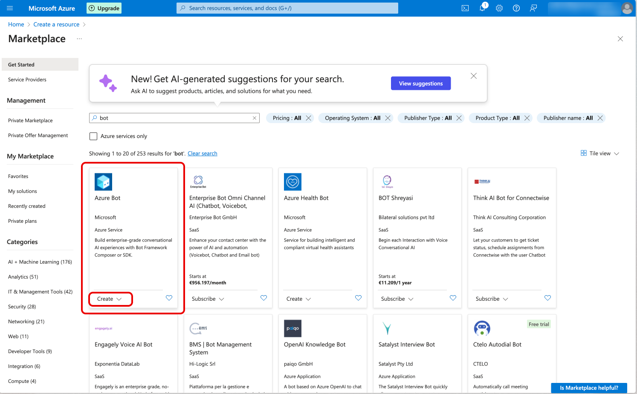The height and width of the screenshot is (394, 637).
Task: Go to Create a resource breadcrumb
Action: pyautogui.click(x=56, y=24)
